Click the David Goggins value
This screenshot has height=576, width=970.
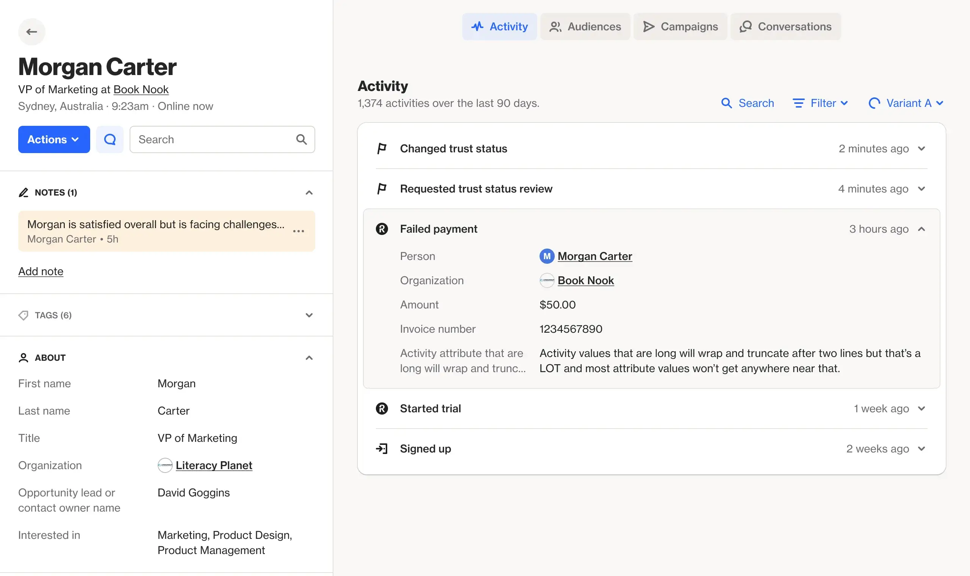coord(194,493)
